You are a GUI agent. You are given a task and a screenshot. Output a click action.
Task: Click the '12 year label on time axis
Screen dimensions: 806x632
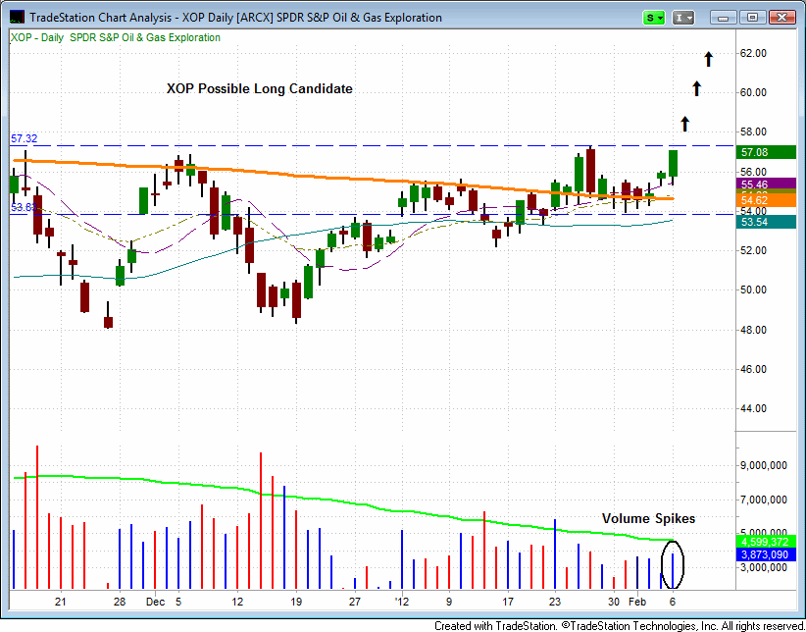[x=401, y=602]
